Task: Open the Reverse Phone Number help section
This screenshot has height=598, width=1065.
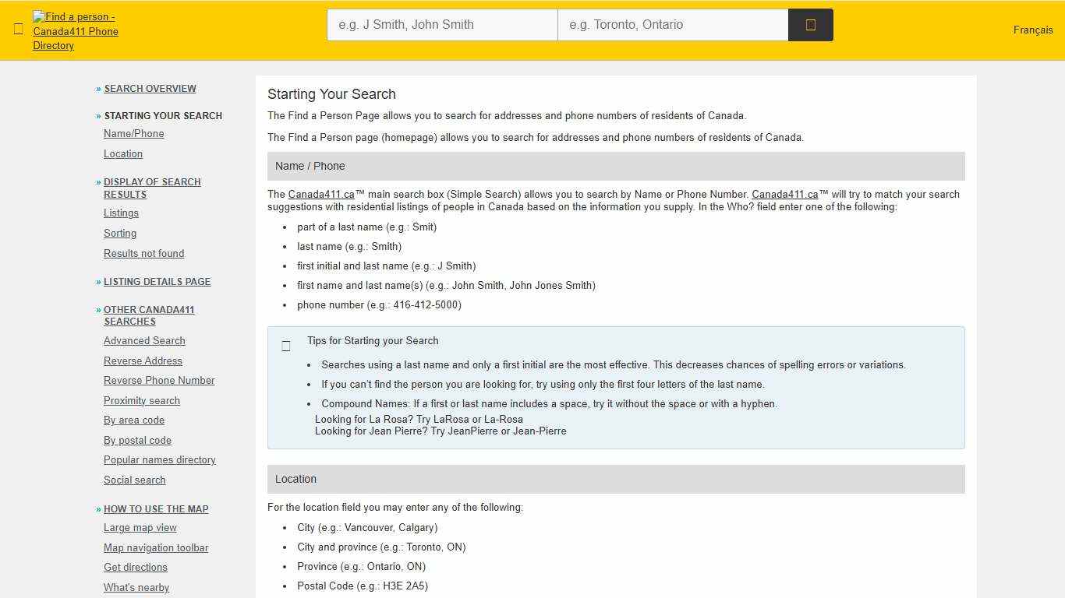Action: (159, 380)
